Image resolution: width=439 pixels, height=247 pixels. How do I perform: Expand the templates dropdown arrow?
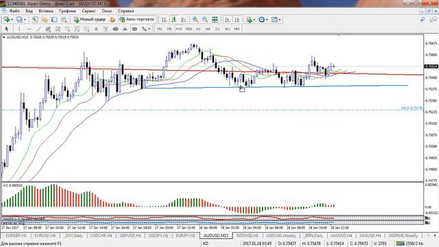point(280,20)
